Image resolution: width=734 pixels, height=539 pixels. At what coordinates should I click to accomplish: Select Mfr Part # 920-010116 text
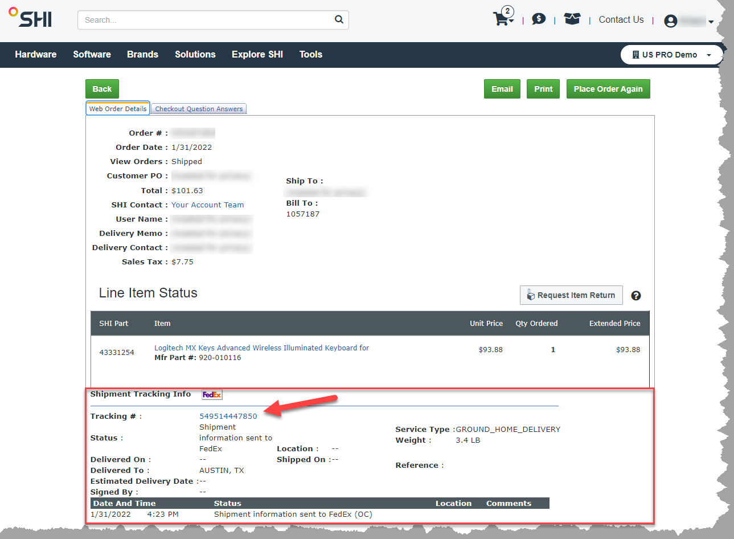point(198,358)
